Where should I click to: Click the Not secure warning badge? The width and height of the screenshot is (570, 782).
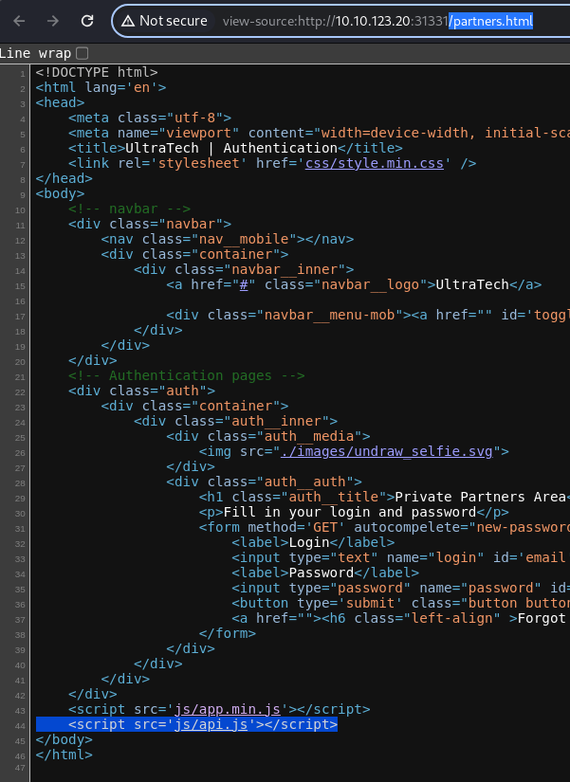coord(165,21)
